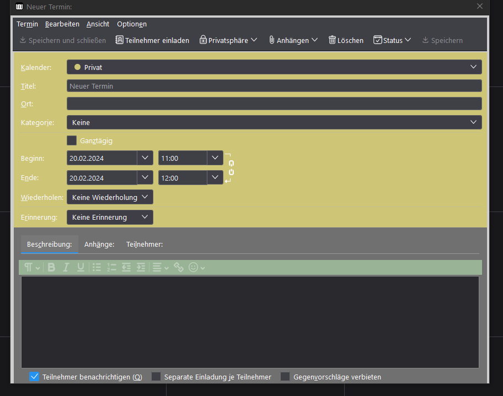503x396 pixels.
Task: Click the Anhängen paperclip icon
Action: (x=272, y=40)
